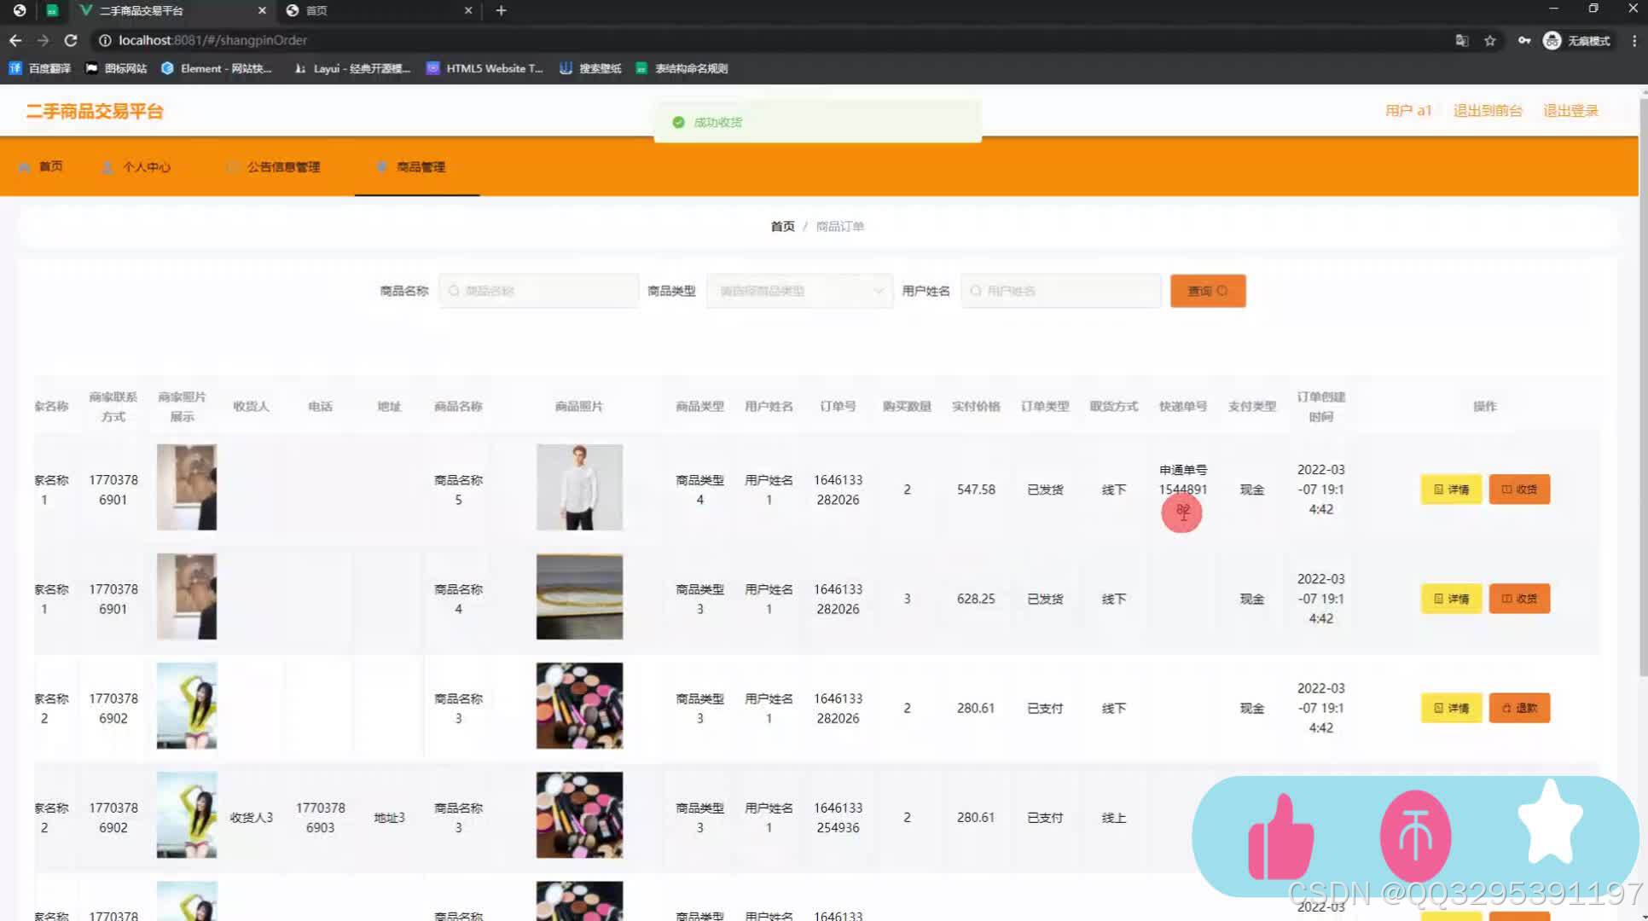Click the white star favorite icon
The image size is (1648, 921).
(1550, 823)
